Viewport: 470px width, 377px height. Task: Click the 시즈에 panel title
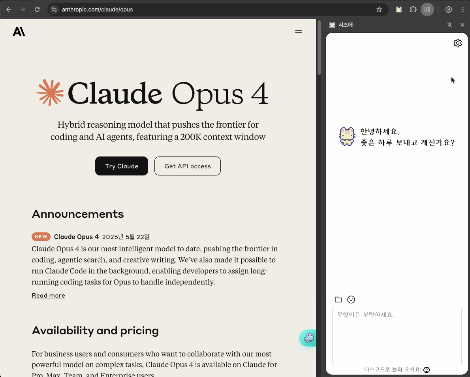pyautogui.click(x=346, y=25)
